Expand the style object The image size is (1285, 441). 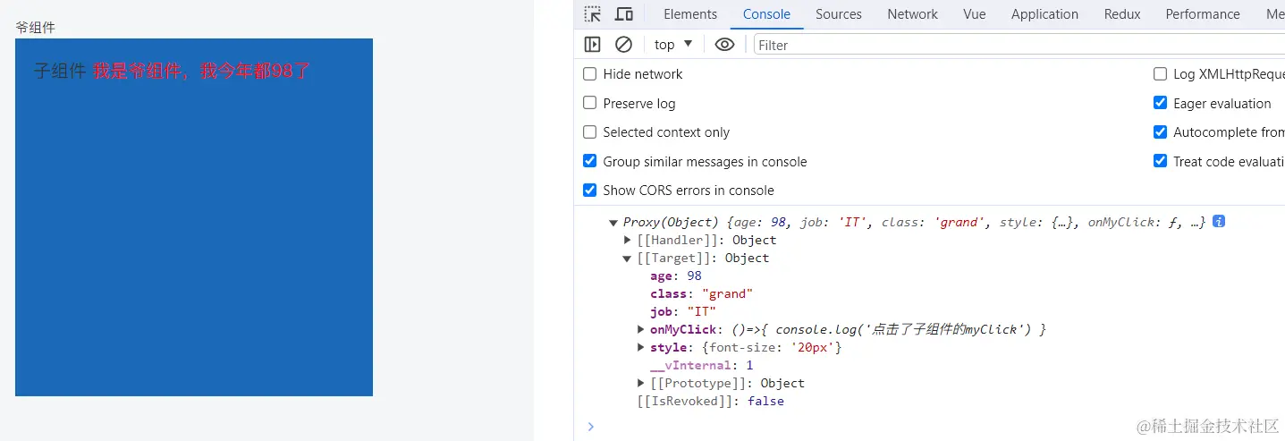[x=641, y=347]
